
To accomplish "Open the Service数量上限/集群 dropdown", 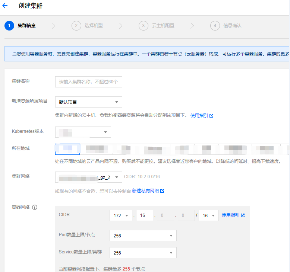I will [x=143, y=253].
